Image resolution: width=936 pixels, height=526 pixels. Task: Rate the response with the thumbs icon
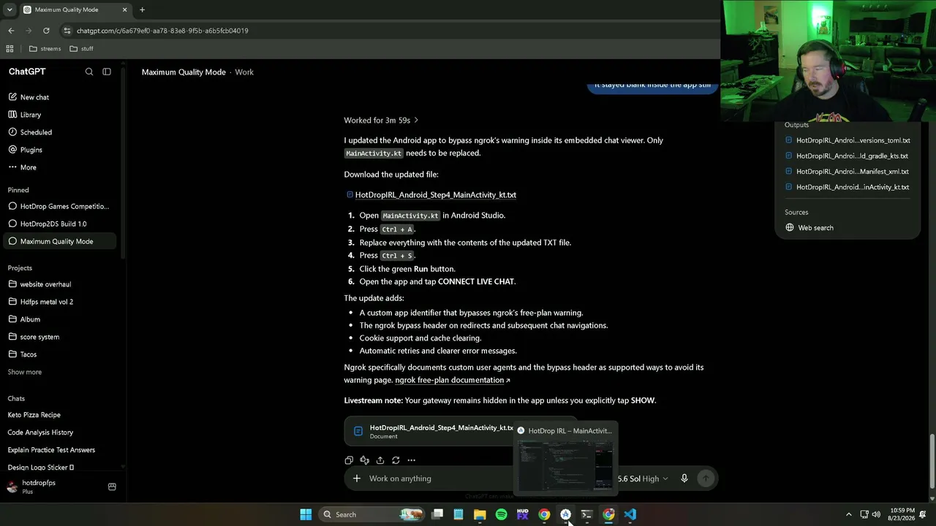point(365,460)
